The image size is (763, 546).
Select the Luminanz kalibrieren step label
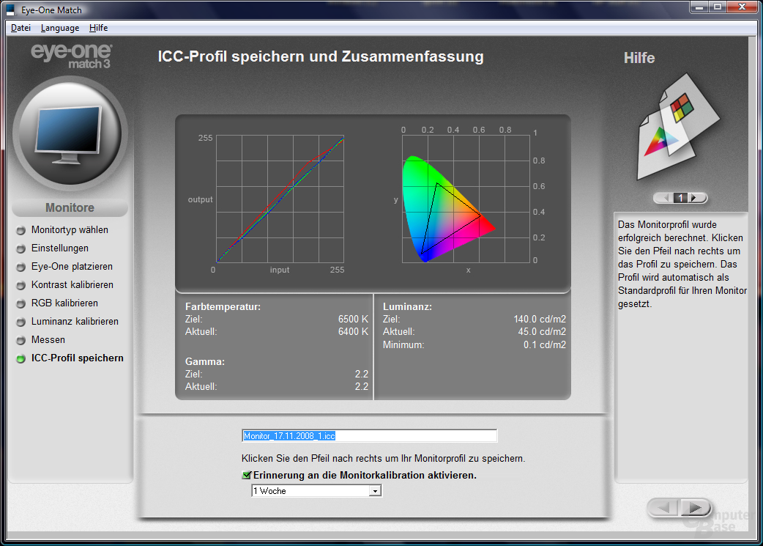click(75, 322)
